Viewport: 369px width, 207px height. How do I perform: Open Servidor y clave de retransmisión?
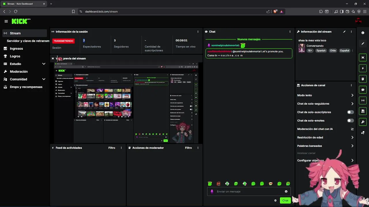click(x=28, y=41)
